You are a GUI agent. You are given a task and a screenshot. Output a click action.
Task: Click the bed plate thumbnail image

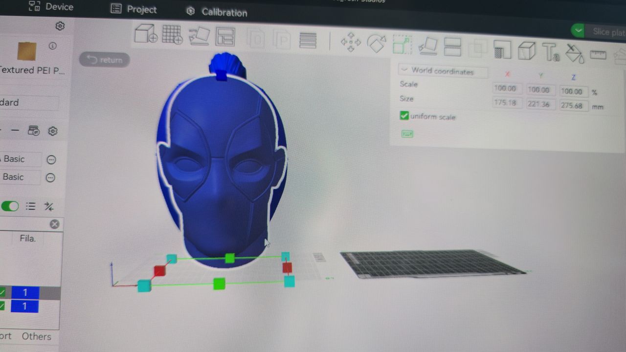(27, 51)
